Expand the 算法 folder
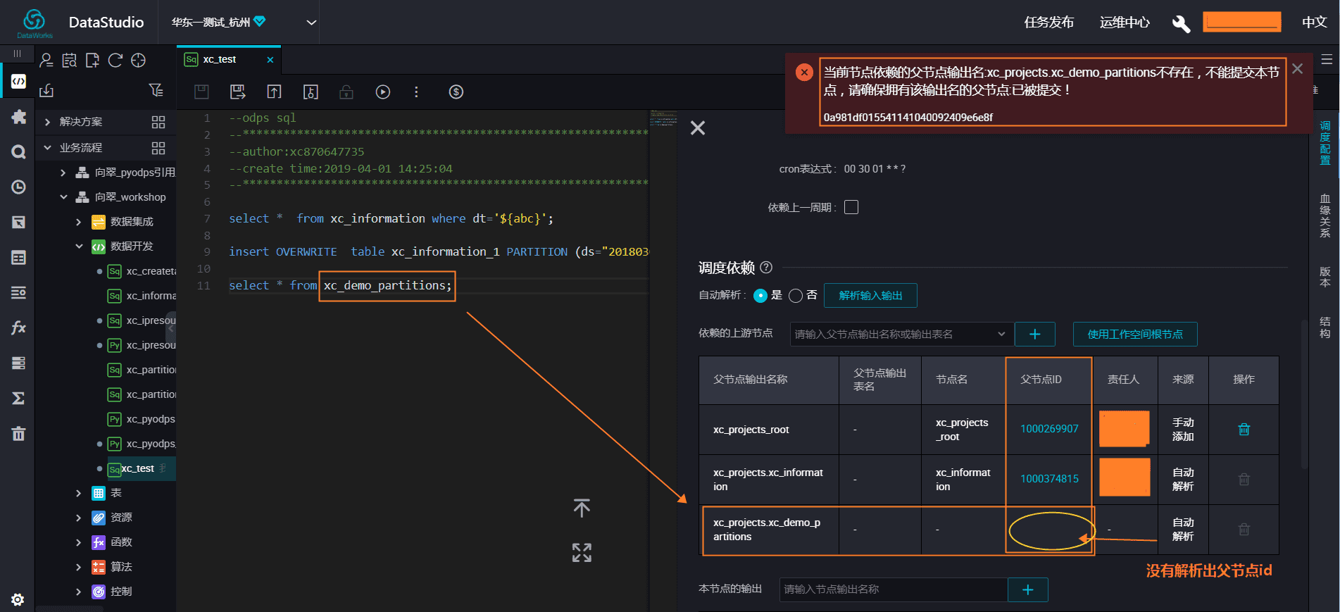Viewport: 1340px width, 612px height. click(x=78, y=567)
